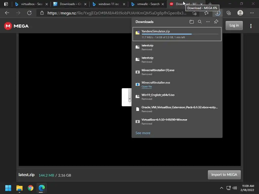Click the zip file preview thumbnail
Image resolution: width=259 pixels, height=194 pixels.
point(126,97)
